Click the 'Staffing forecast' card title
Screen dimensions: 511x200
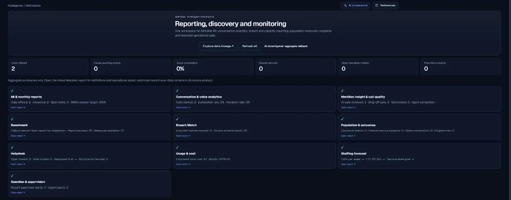[354, 153]
